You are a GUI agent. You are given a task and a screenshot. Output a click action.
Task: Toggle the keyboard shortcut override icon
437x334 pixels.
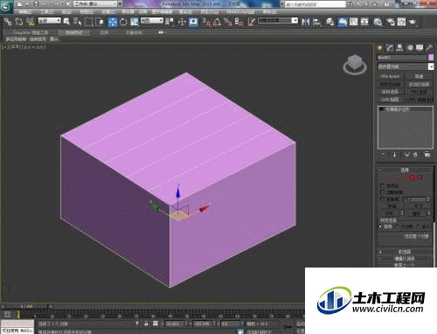(x=193, y=22)
